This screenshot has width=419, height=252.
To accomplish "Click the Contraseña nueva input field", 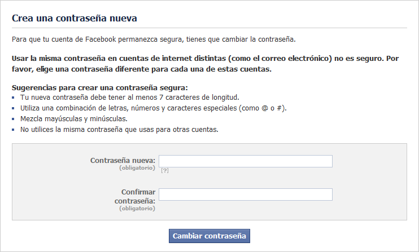I will [x=246, y=161].
